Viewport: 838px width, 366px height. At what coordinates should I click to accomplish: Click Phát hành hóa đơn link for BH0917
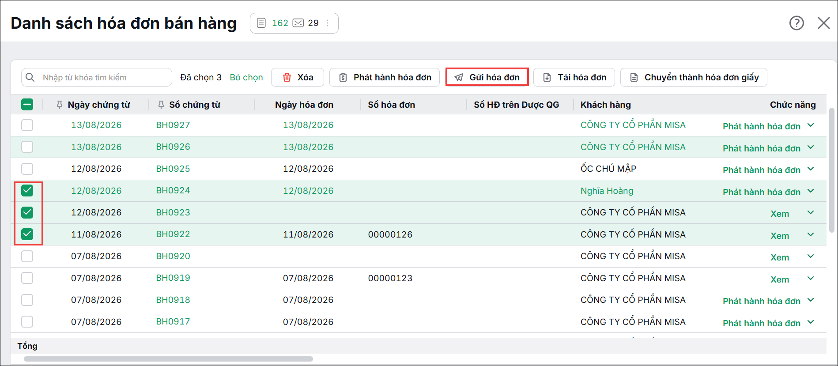(762, 323)
